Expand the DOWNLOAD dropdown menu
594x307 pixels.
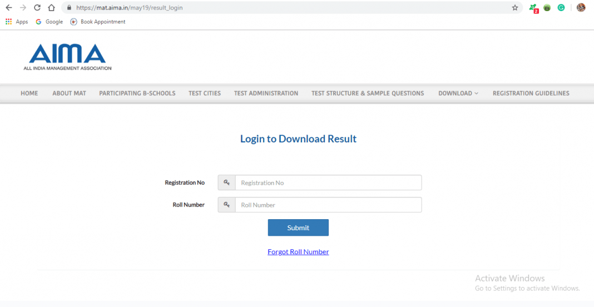(x=458, y=93)
